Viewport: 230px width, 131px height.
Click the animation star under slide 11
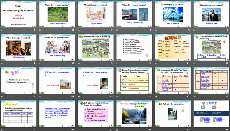coord(156,63)
